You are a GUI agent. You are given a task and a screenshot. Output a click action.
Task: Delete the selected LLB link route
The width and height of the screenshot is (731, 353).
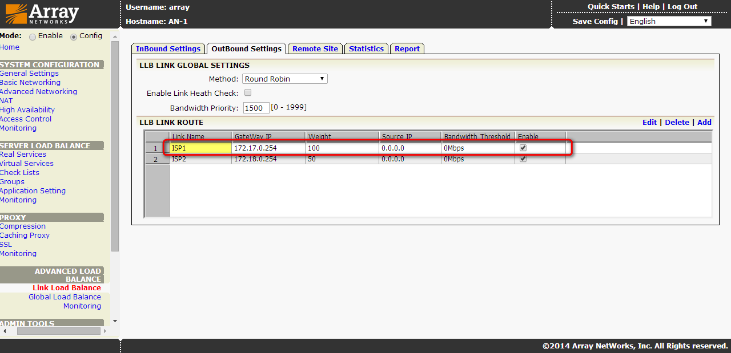coord(677,122)
